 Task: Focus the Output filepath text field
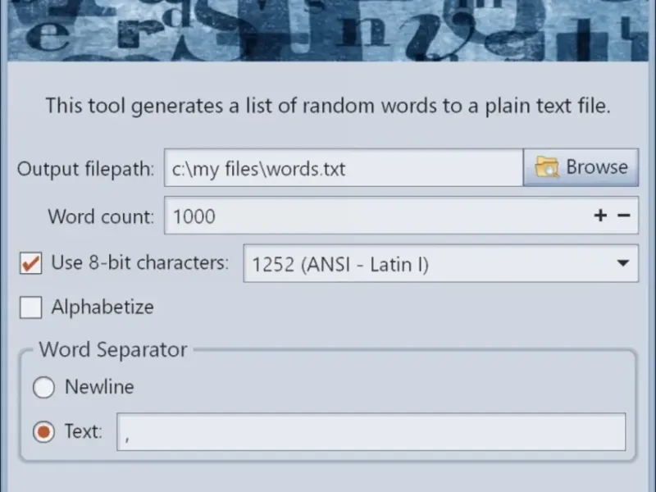pos(344,168)
